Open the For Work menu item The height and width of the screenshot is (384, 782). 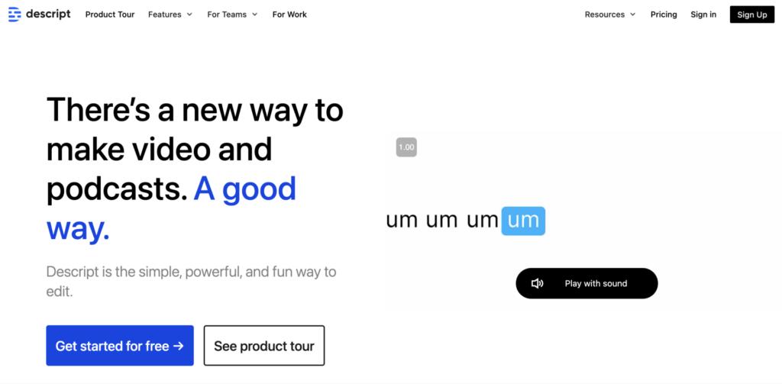click(x=289, y=15)
